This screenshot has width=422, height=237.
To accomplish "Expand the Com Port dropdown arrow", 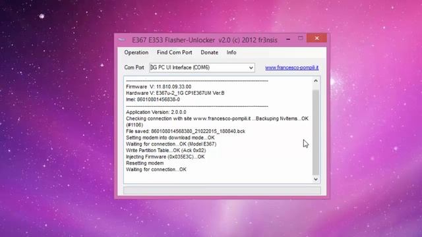I will coord(251,68).
